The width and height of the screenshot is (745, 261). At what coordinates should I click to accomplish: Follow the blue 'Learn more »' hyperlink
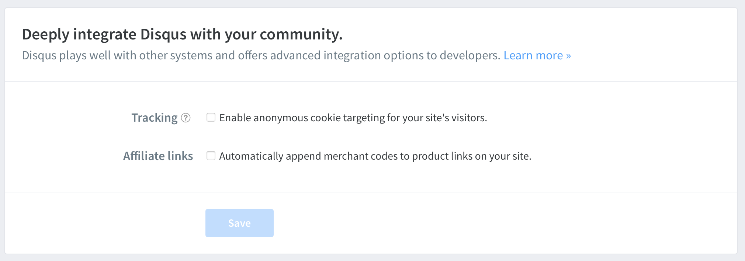(537, 55)
